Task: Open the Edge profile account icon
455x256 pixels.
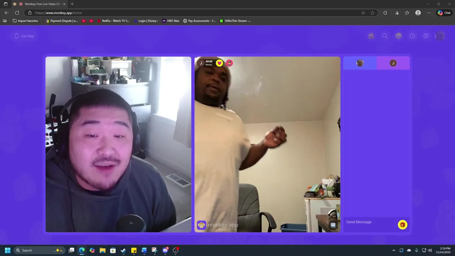Action: (418, 13)
